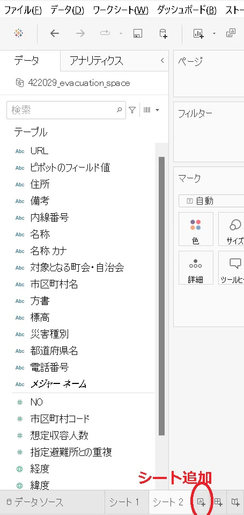
Task: Open dropdown beside new worksheet toolbar icon
Action: (x=214, y=33)
